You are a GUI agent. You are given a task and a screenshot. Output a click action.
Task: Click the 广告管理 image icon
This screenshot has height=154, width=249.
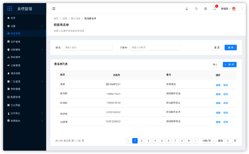pyautogui.click(x=8, y=82)
